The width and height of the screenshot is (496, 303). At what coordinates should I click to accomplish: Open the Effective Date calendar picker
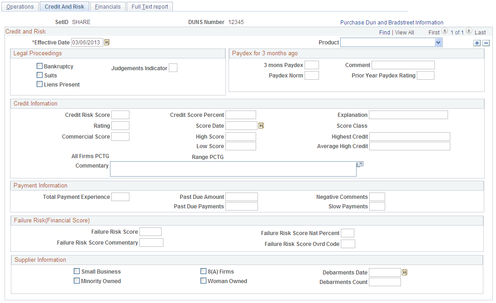pos(107,42)
